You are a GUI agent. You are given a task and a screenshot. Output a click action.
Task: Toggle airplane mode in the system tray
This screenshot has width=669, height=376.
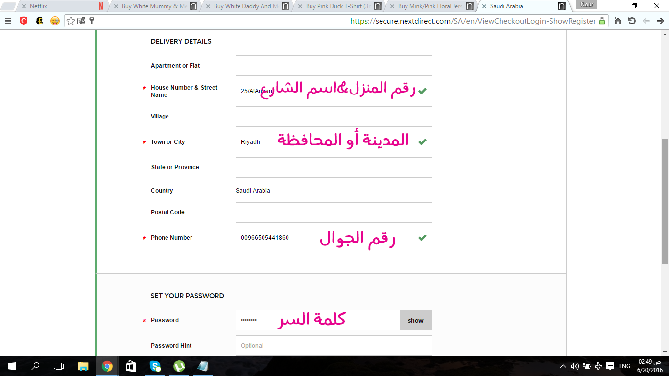[x=598, y=366]
